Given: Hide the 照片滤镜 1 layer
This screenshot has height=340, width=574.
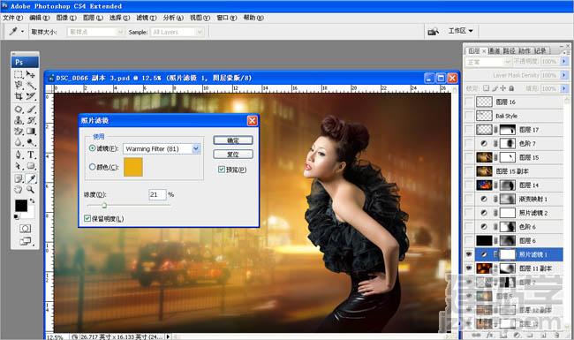Looking at the screenshot, I should (x=469, y=254).
